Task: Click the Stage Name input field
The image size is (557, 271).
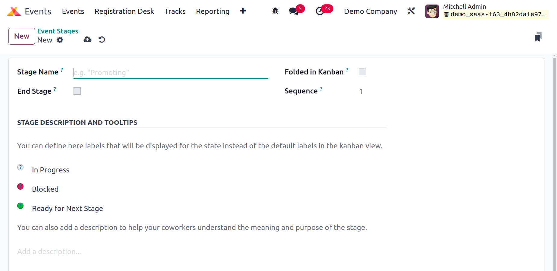Action: pyautogui.click(x=171, y=72)
